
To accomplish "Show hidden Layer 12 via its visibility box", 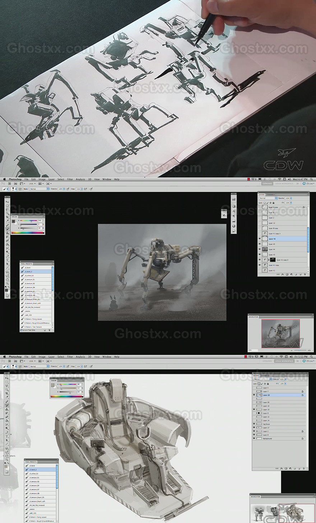I will coord(260,223).
